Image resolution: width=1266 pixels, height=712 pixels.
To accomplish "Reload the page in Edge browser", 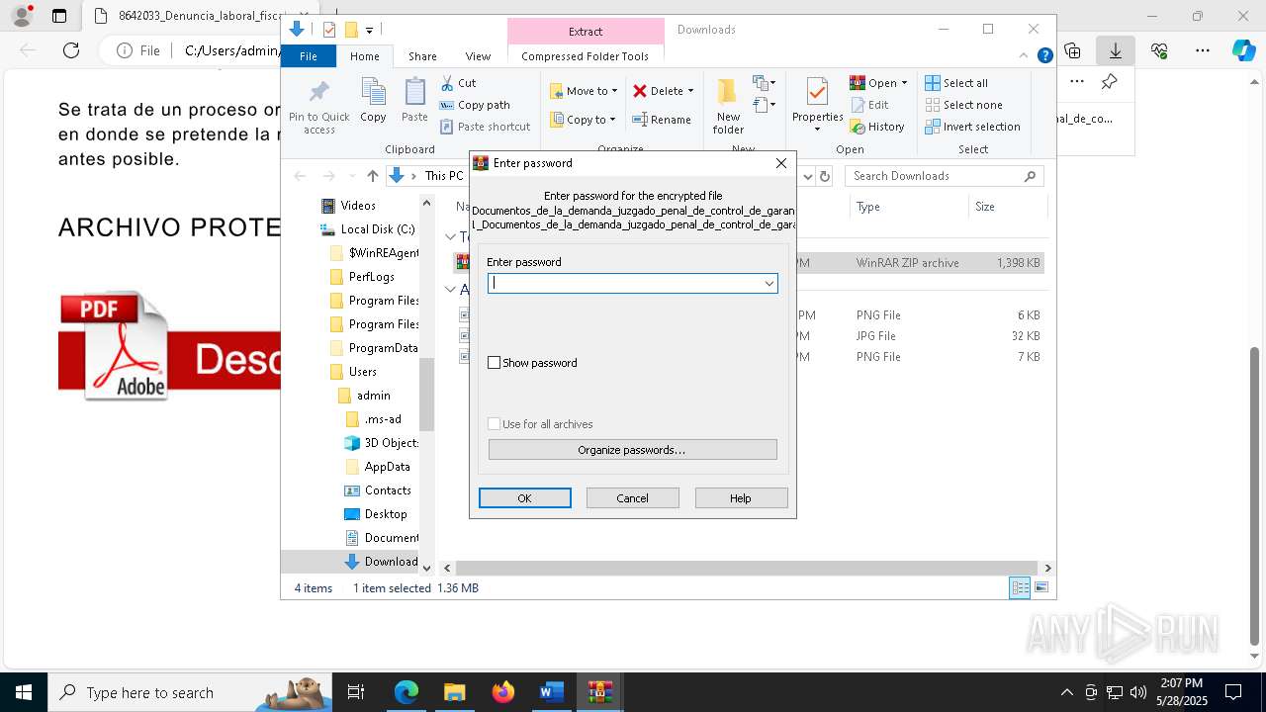I will click(x=71, y=50).
